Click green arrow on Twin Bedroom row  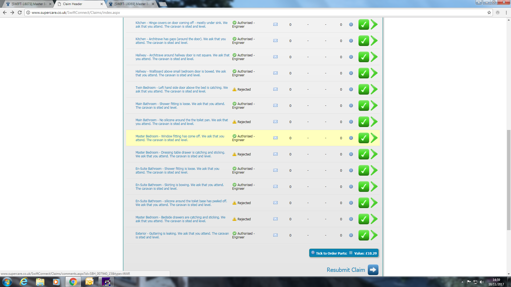pos(374,89)
